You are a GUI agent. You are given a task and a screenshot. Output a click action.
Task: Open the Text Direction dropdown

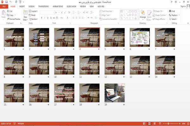click(106, 11)
